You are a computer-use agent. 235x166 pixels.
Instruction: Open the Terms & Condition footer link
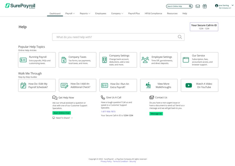click(x=120, y=161)
